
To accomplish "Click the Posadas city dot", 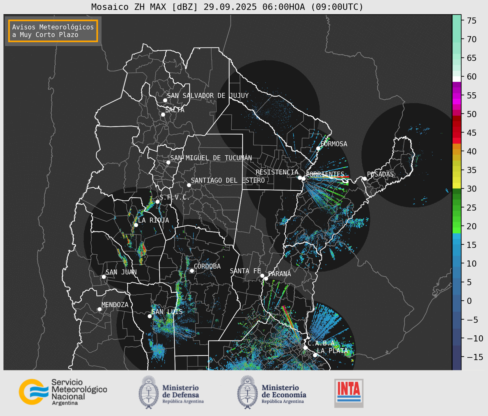I will (365, 179).
